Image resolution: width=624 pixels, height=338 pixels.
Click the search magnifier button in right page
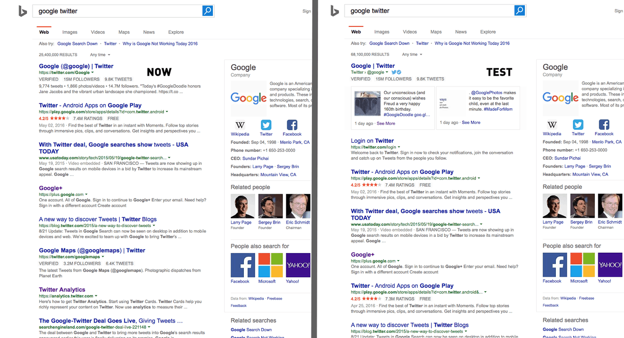click(520, 11)
